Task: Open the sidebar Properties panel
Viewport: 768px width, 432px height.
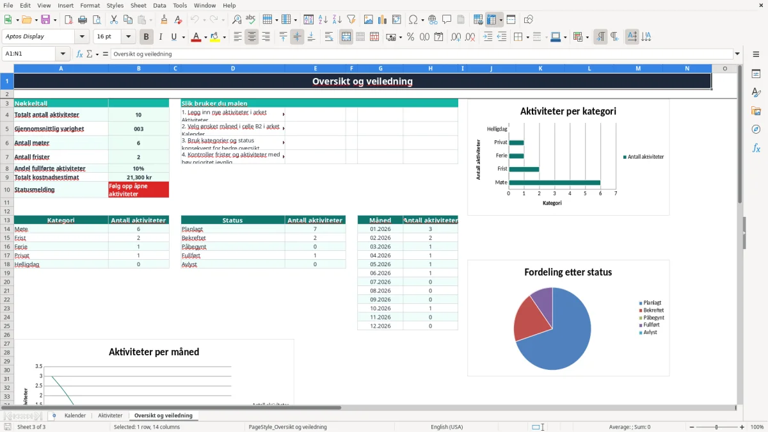Action: pos(756,74)
